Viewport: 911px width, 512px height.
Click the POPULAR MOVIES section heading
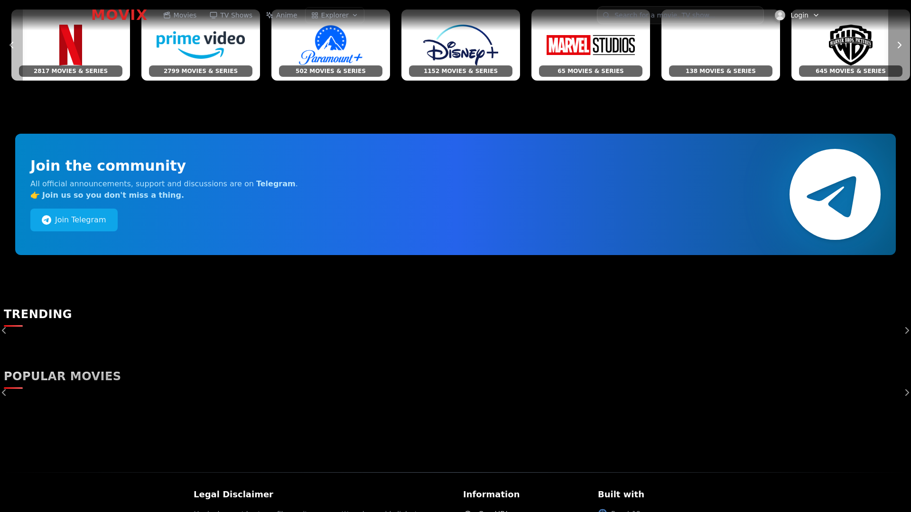[62, 376]
